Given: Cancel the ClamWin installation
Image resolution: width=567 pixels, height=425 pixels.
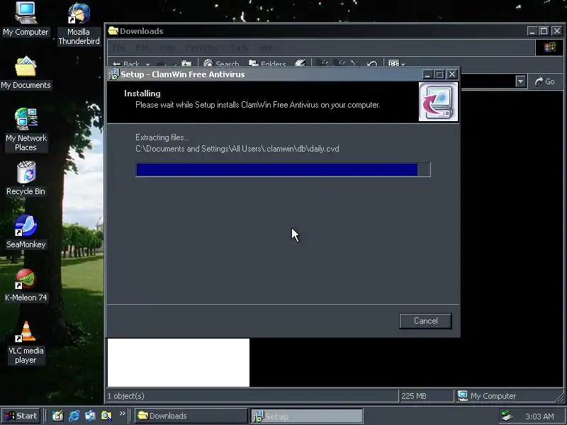Looking at the screenshot, I should pos(425,321).
